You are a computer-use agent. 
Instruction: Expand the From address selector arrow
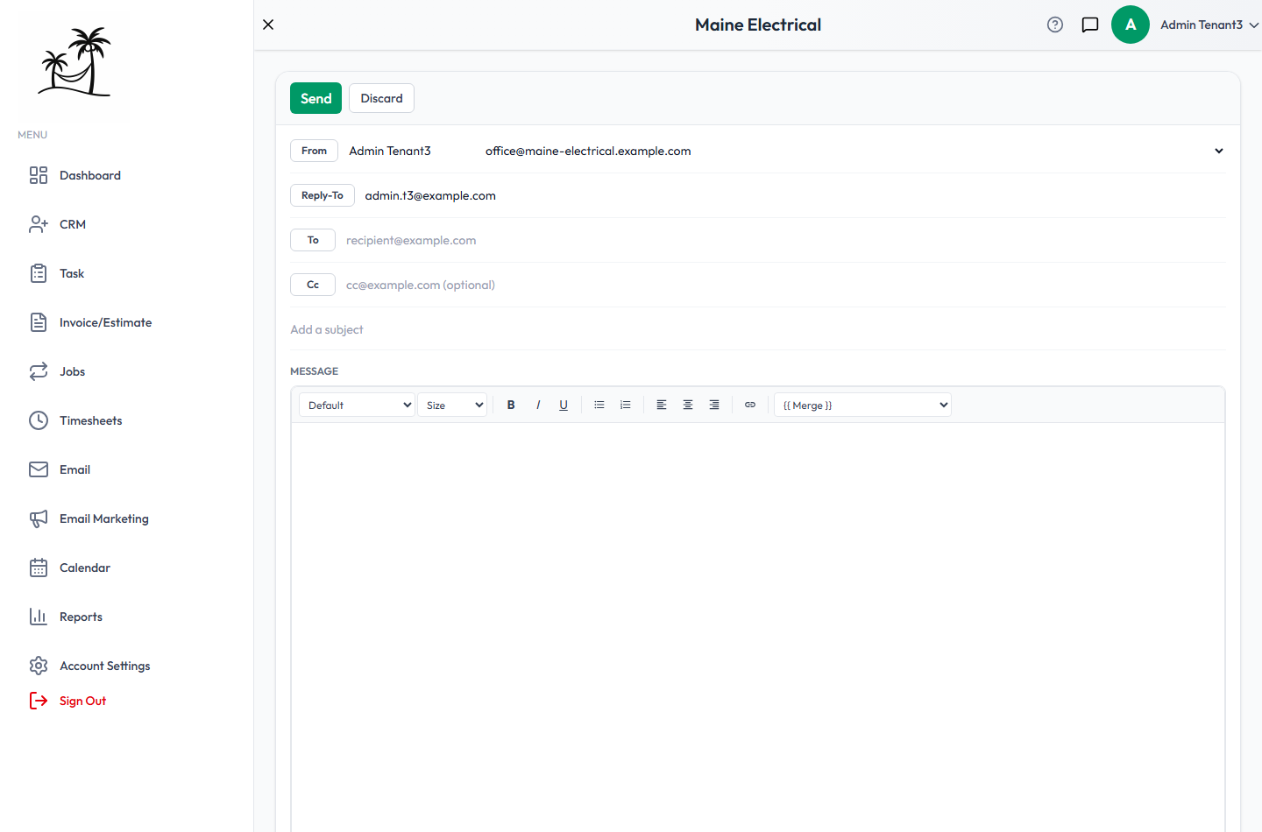(x=1218, y=151)
